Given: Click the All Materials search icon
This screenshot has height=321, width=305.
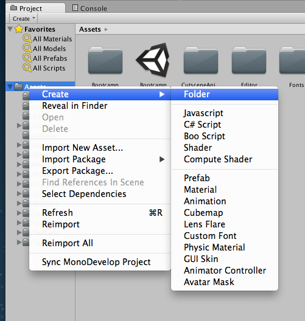Looking at the screenshot, I should (x=27, y=38).
